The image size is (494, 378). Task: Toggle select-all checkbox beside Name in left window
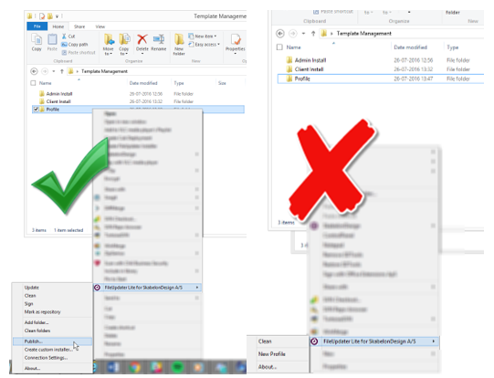(33, 83)
